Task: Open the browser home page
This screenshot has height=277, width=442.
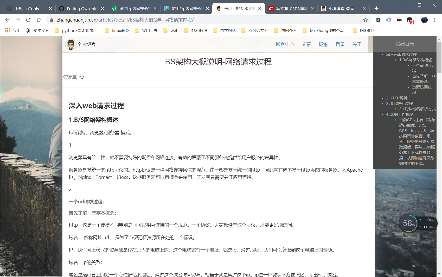Action: [39, 20]
